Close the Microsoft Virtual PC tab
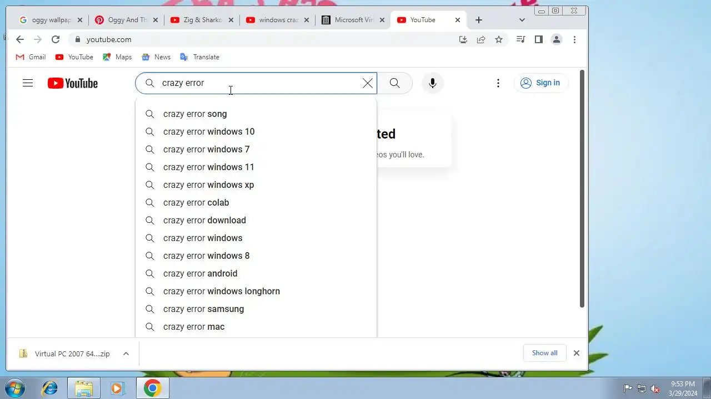The height and width of the screenshot is (399, 711). click(x=382, y=20)
